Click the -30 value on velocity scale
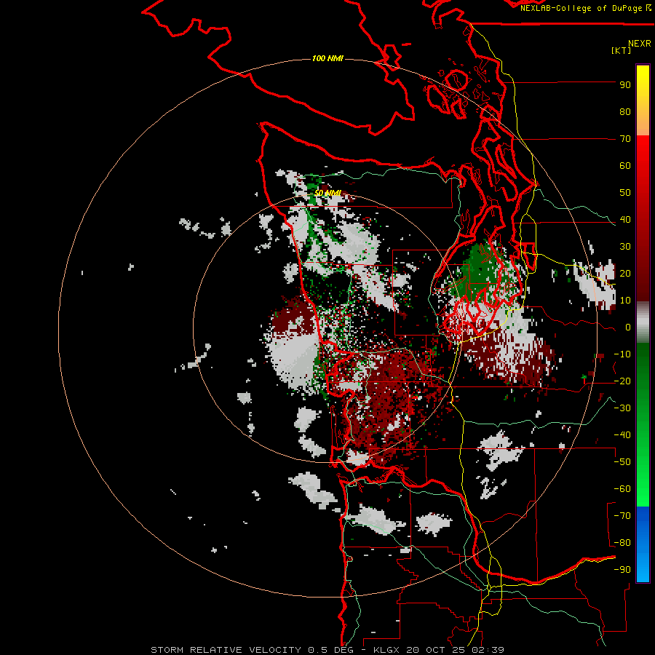The height and width of the screenshot is (655, 655). (622, 408)
